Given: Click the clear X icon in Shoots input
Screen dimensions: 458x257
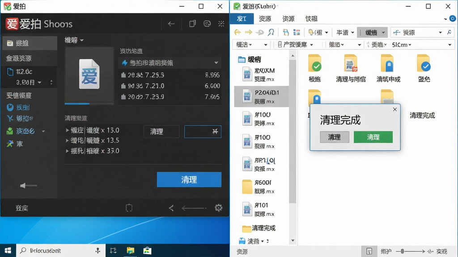Looking at the screenshot, I should [x=215, y=132].
